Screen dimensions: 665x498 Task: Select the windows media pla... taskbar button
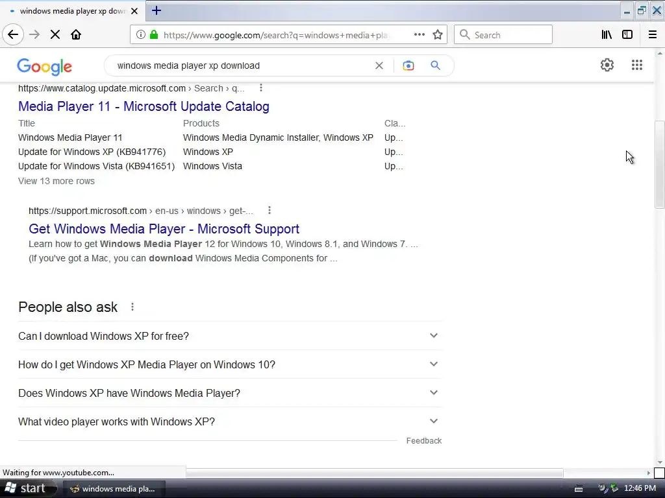[x=113, y=489]
